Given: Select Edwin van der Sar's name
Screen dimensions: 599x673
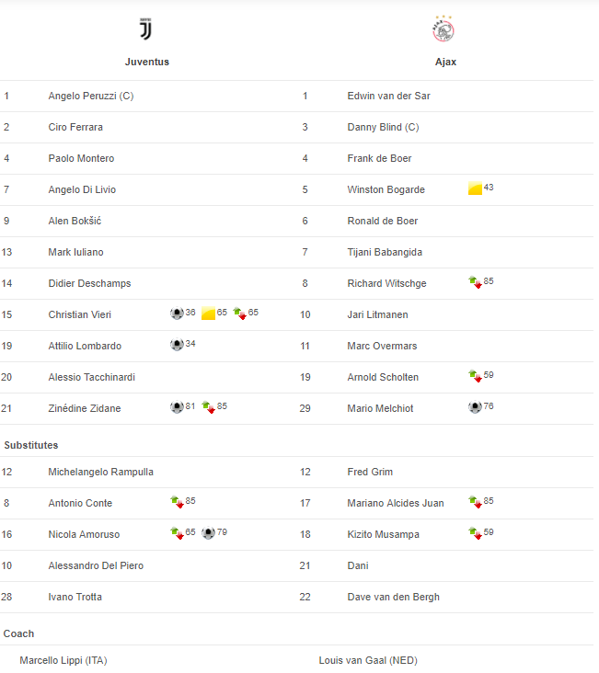Looking at the screenshot, I should 388,96.
